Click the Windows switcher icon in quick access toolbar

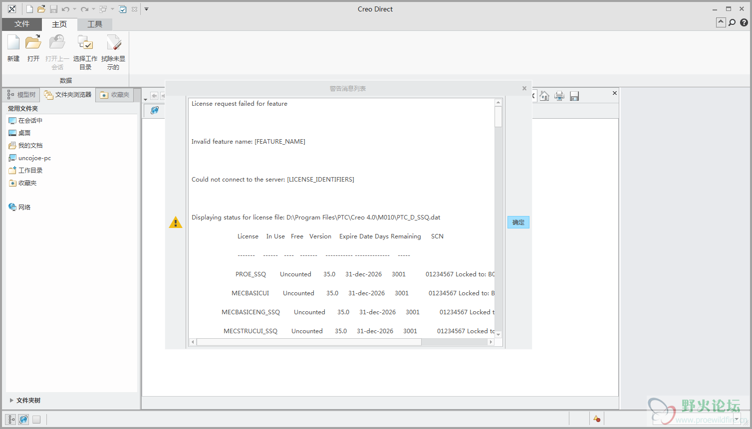pos(103,9)
